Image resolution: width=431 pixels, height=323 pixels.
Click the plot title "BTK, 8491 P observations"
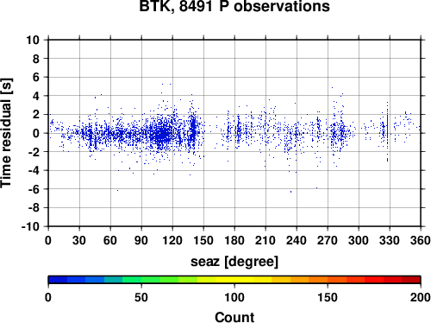pyautogui.click(x=234, y=6)
